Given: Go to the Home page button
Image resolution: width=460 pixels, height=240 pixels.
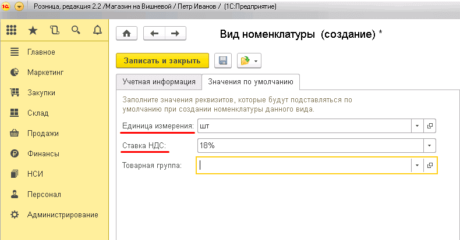Looking at the screenshot, I should (127, 34).
